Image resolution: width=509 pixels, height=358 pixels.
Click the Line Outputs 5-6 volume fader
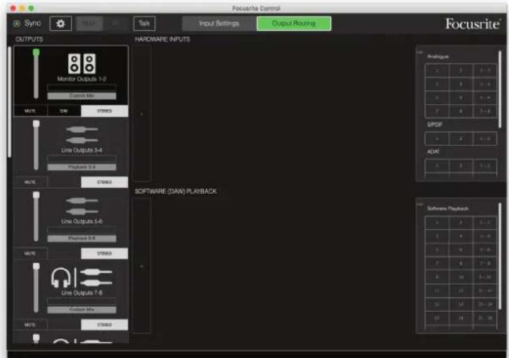coord(36,217)
